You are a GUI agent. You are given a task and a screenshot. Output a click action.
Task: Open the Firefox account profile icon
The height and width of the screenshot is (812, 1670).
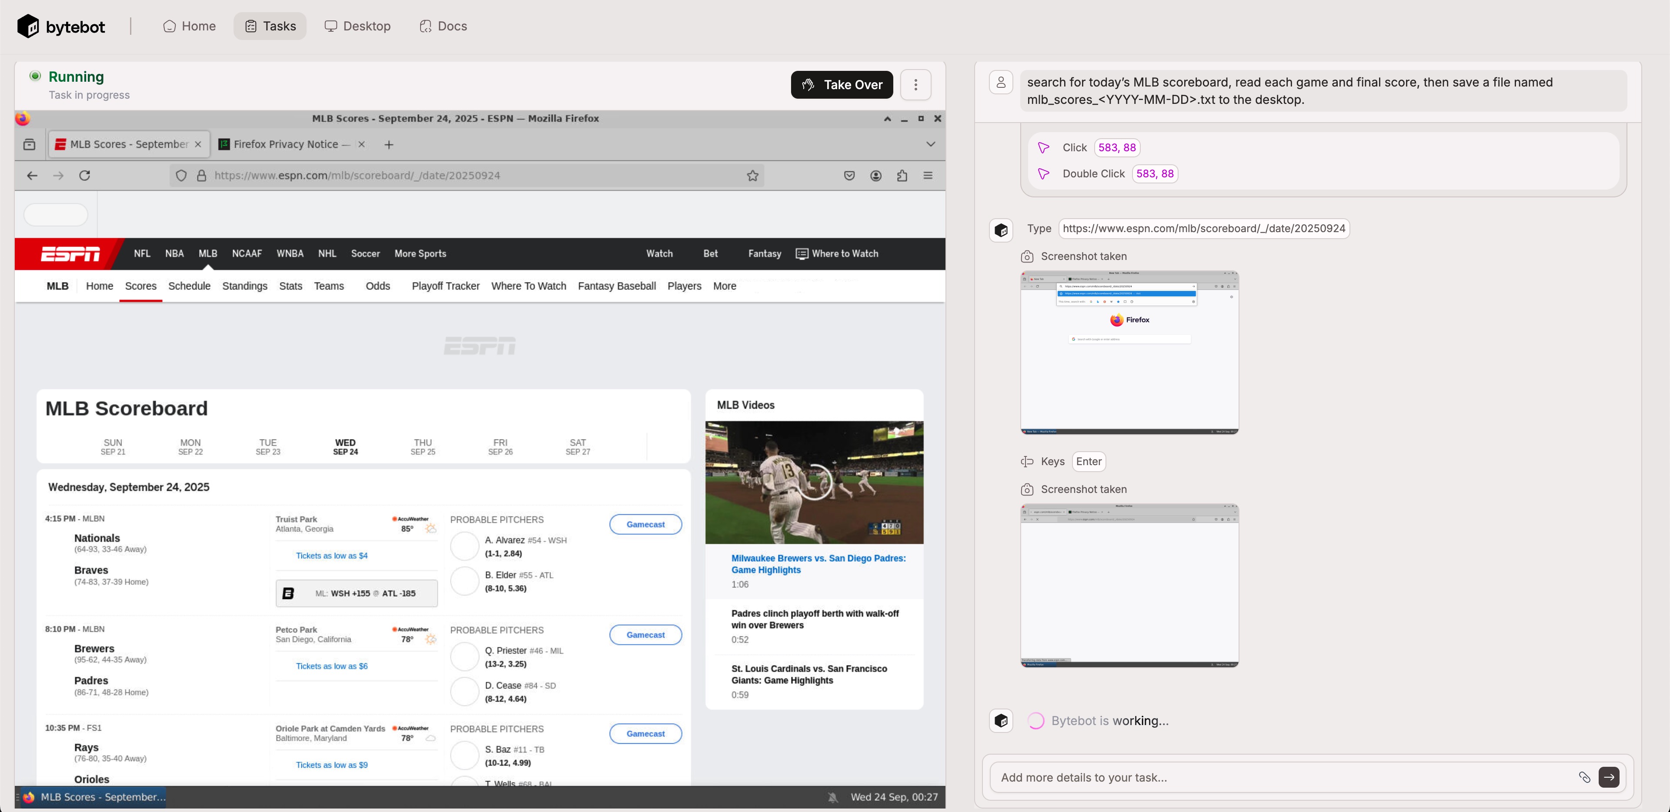875,176
